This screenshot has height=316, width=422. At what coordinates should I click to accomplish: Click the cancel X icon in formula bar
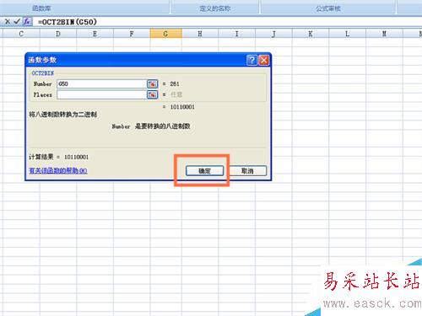(x=8, y=21)
